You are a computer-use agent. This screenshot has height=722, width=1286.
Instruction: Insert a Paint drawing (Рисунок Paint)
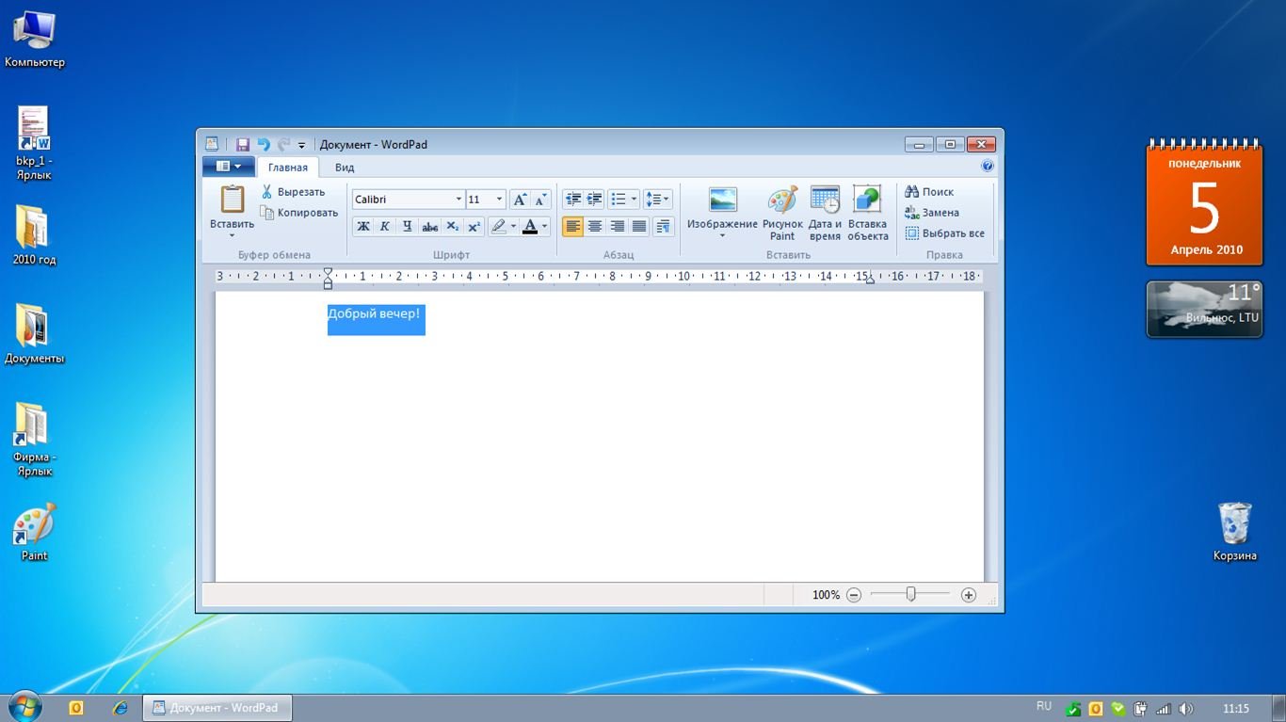(x=782, y=201)
